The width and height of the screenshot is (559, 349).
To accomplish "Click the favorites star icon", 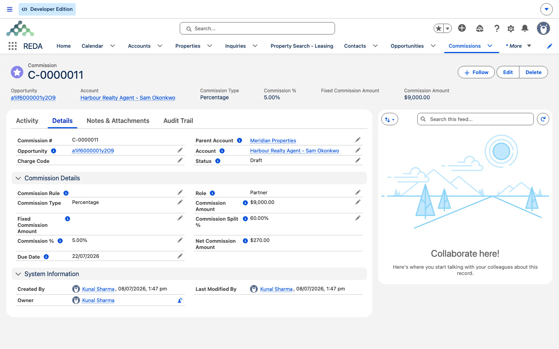I will [x=439, y=28].
